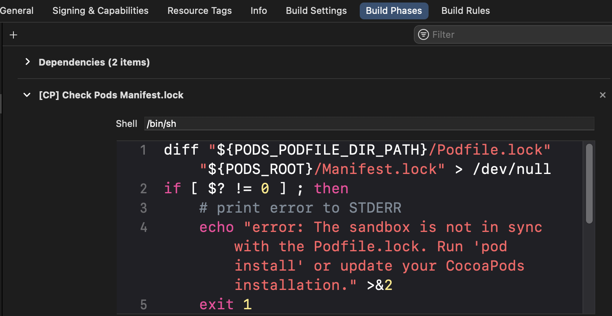Select the Build Phases tab
This screenshot has width=612, height=316.
pos(394,11)
